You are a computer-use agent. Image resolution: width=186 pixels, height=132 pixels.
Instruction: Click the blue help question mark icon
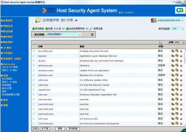[76, 20]
